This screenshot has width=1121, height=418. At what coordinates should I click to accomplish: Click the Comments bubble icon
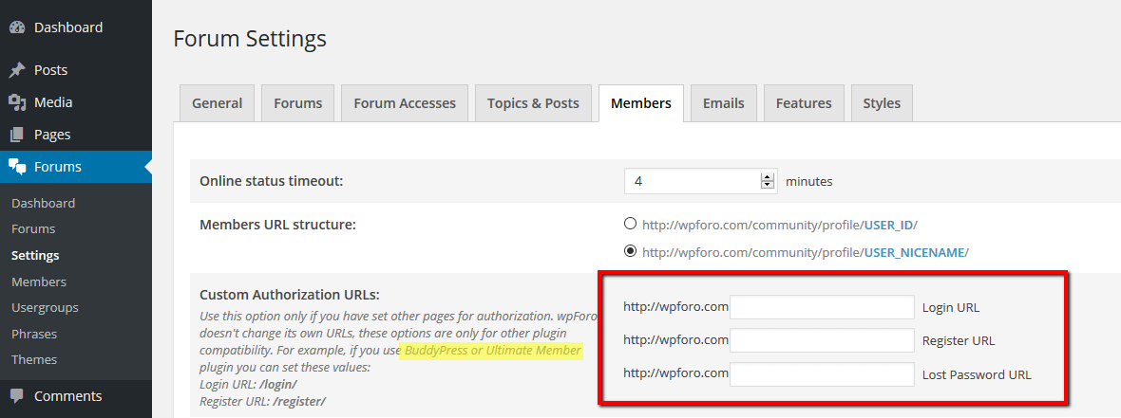click(17, 396)
